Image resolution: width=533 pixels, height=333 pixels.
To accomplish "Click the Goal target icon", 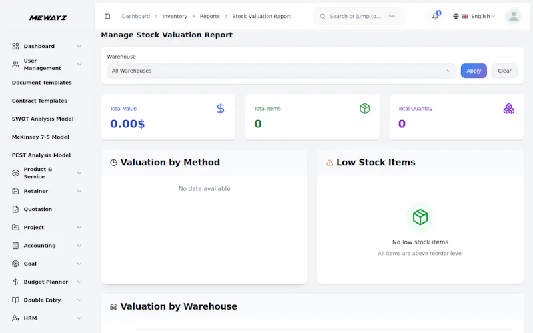I will coord(15,264).
